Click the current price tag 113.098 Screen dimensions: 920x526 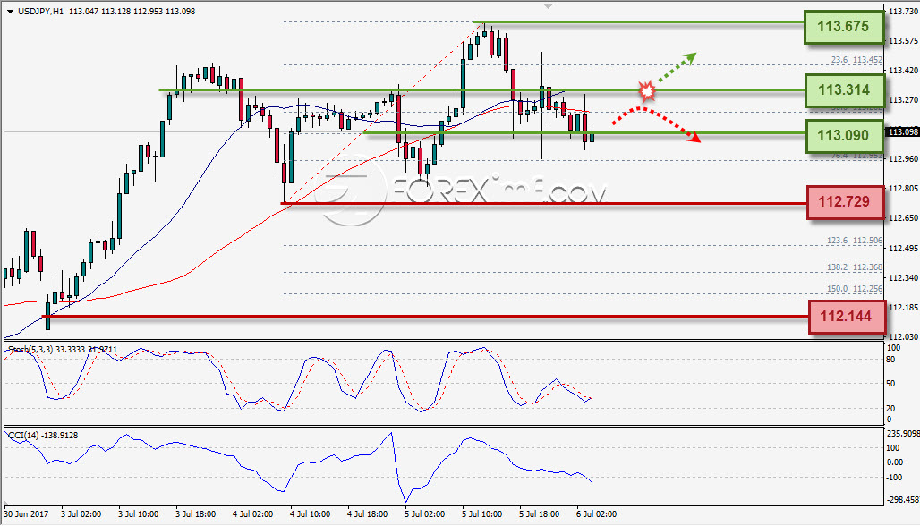pyautogui.click(x=903, y=131)
